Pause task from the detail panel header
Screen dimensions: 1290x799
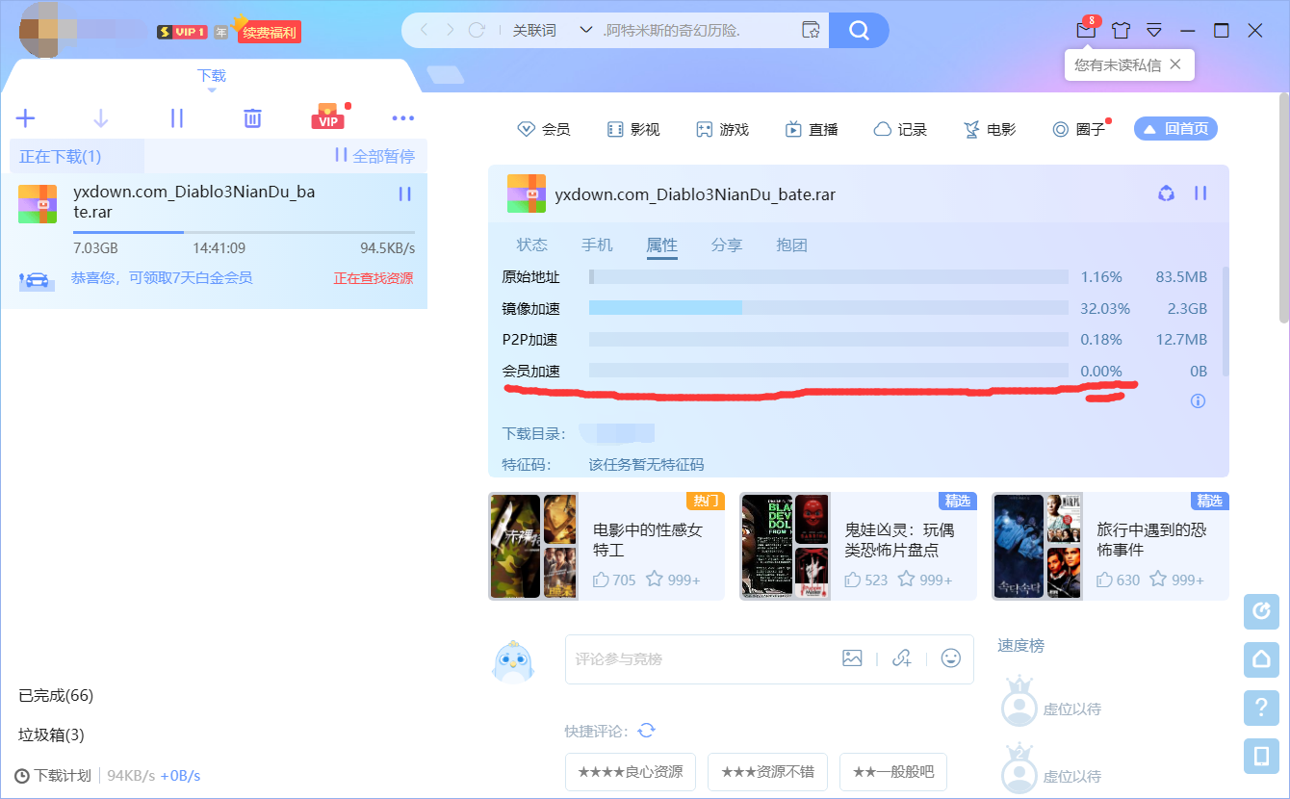point(1200,193)
